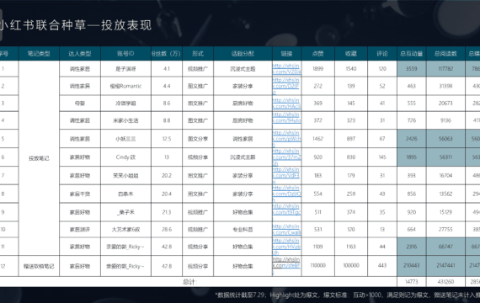This screenshot has height=303, width=480.
Task: Select the 28.6 fans count cell
Action: pyautogui.click(x=167, y=229)
